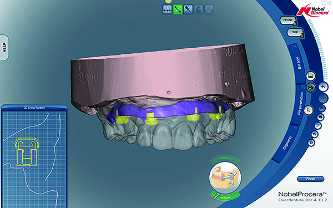Open the Bar parameters tab
Viewport: 333px width, 208px height.
pos(300,104)
